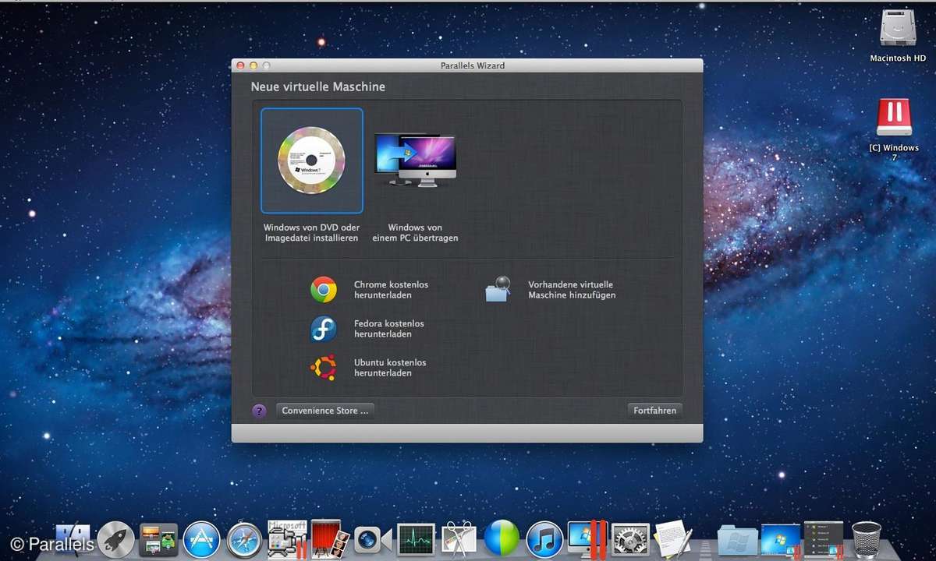The height and width of the screenshot is (561, 936).
Task: Open Macintosh HD drive on desktop
Action: coord(897,30)
